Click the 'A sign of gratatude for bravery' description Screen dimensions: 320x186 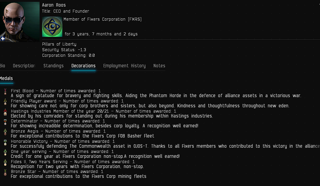(x=156, y=96)
